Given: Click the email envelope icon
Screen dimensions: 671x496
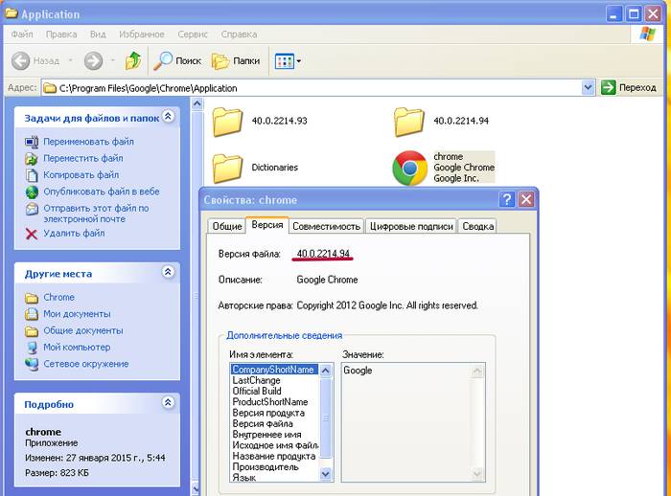Looking at the screenshot, I should 32,209.
